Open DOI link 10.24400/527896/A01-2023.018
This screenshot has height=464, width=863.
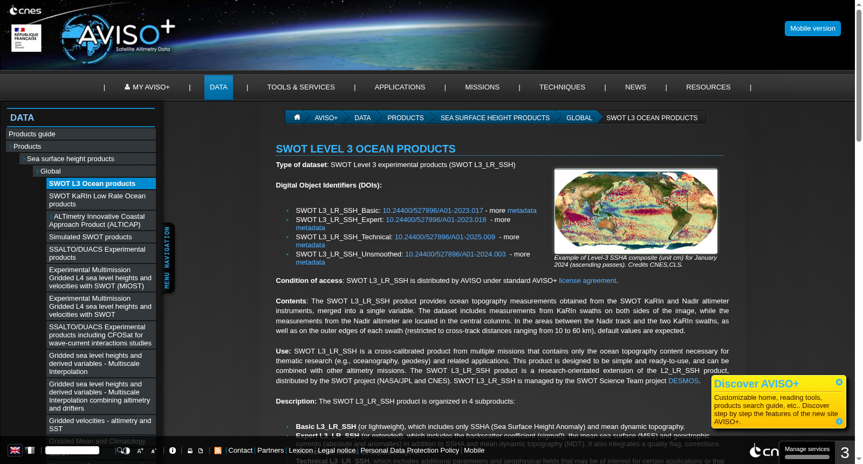tap(436, 220)
